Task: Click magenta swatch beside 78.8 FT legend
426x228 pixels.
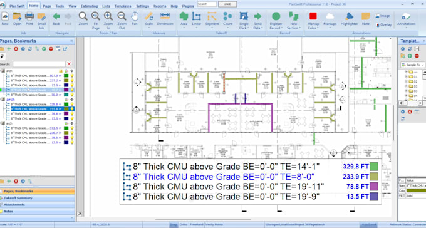Action: [374, 186]
